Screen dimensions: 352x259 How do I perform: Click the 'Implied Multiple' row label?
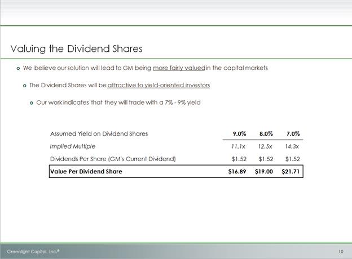tap(73, 146)
